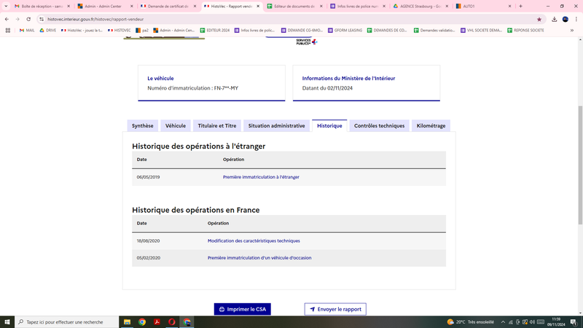Close the HistoVec Rapport vendeur tab
The height and width of the screenshot is (328, 583).
pyautogui.click(x=258, y=7)
